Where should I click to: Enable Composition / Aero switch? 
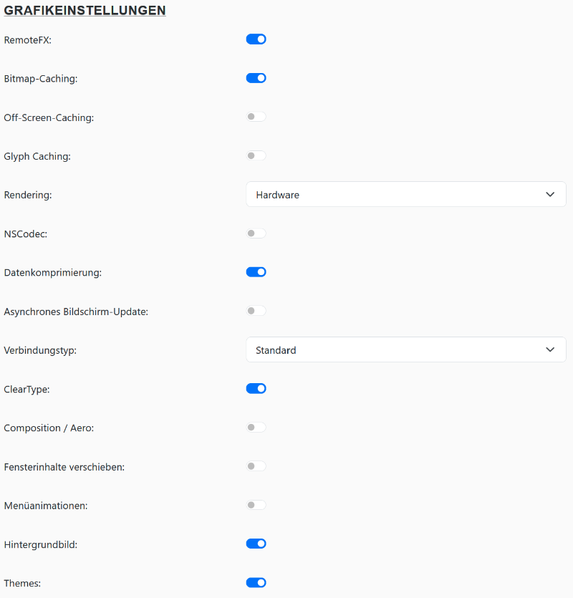tap(256, 428)
